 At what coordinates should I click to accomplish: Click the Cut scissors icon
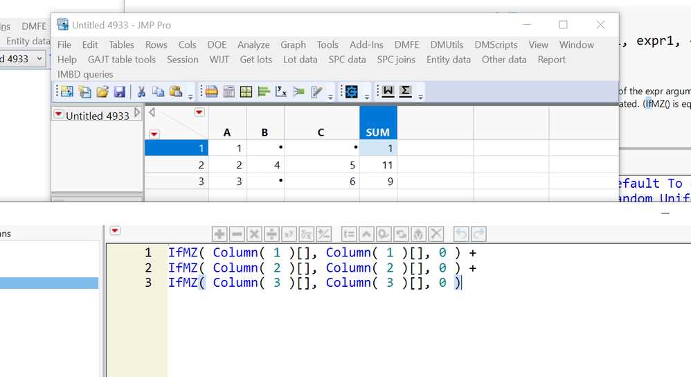coord(141,91)
